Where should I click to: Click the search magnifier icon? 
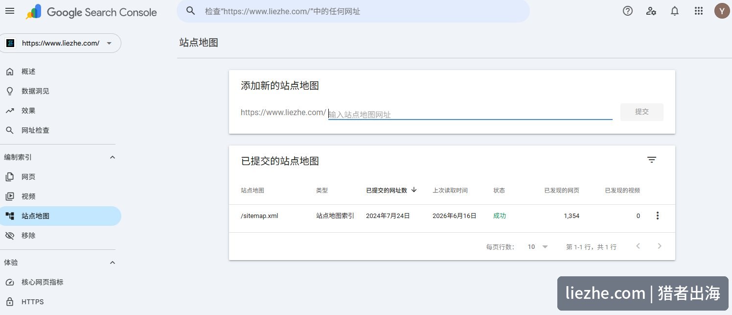pos(191,11)
